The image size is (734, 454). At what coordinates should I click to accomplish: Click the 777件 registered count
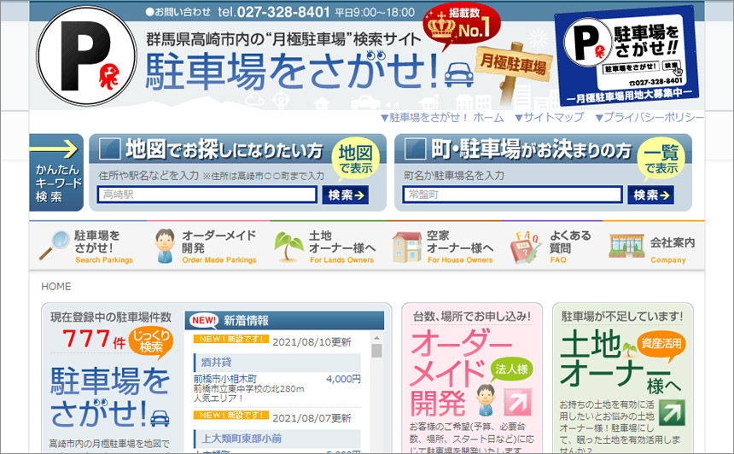pos(94,339)
